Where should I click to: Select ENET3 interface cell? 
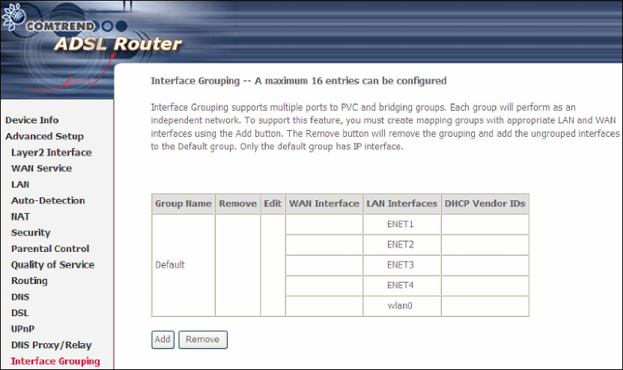pyautogui.click(x=401, y=265)
